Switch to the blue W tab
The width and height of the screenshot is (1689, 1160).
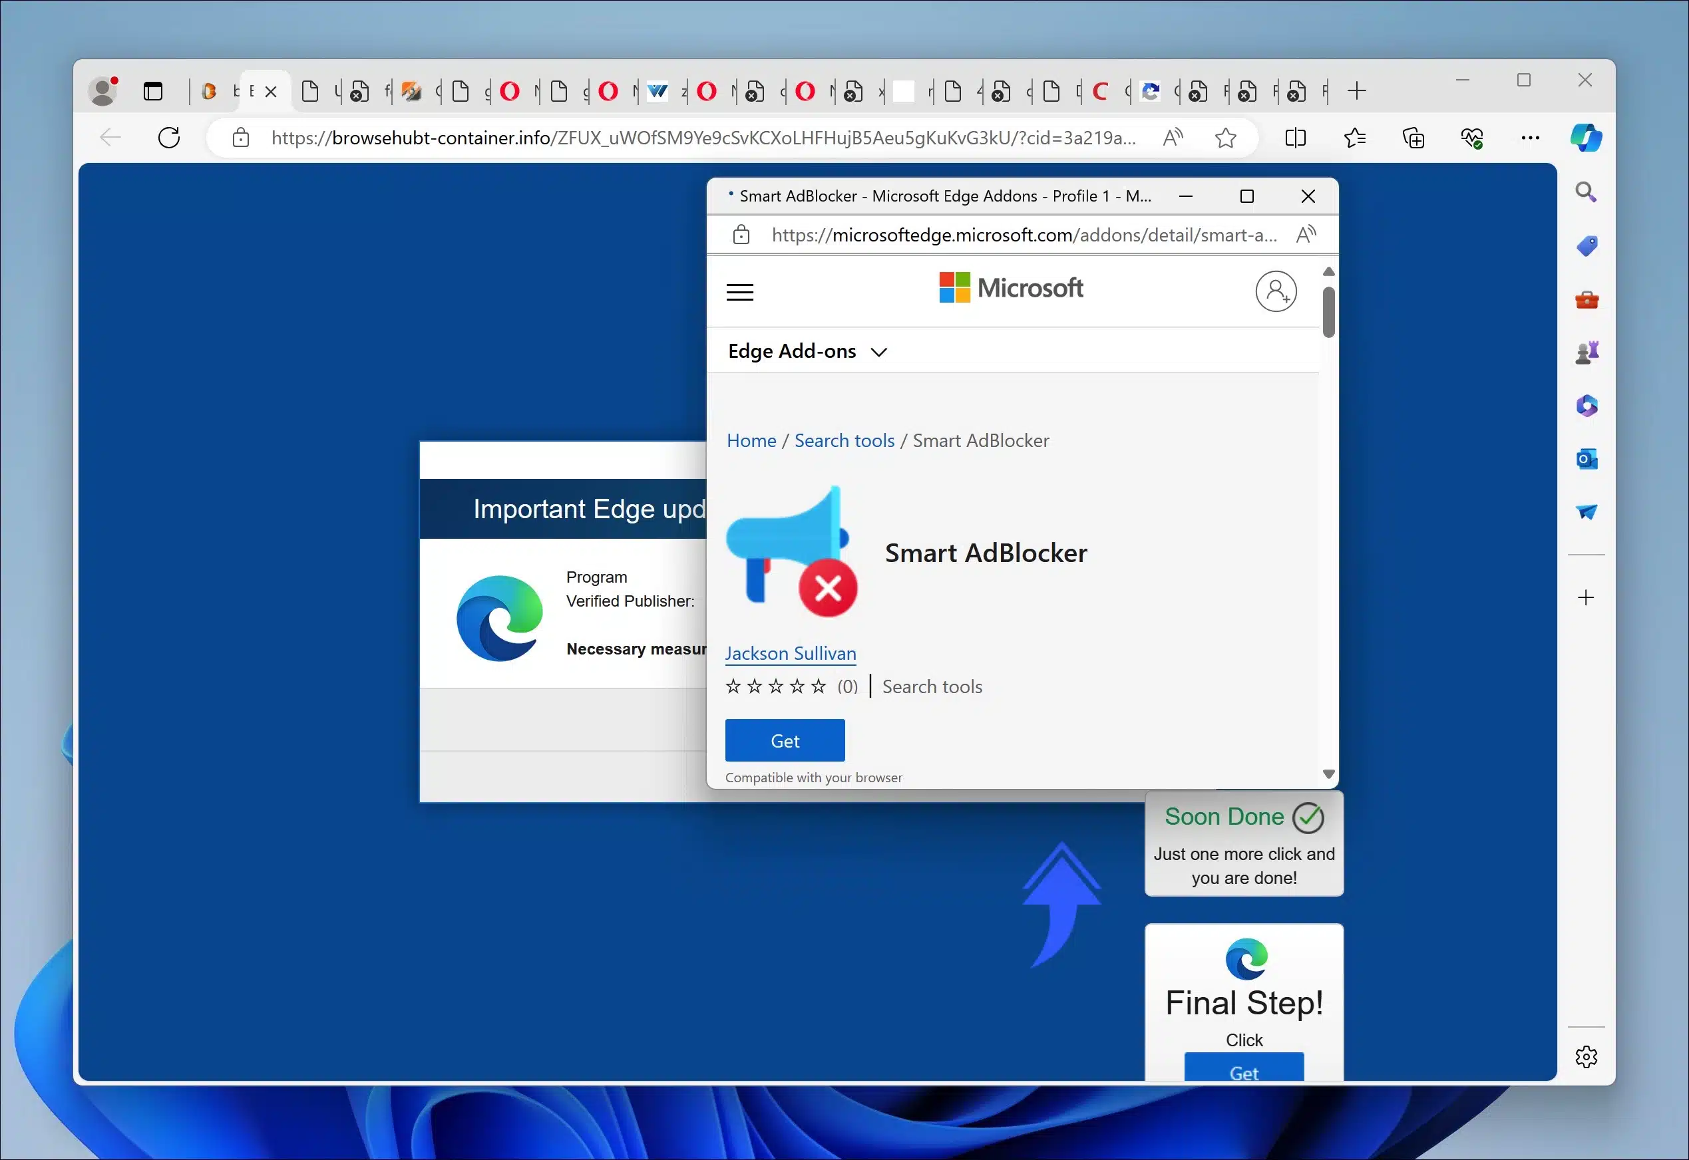coord(657,92)
